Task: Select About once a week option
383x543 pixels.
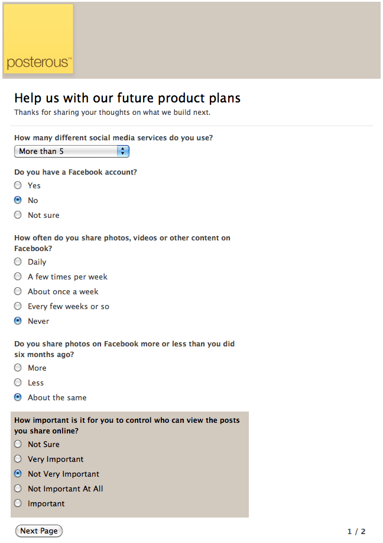Action: coord(18,291)
